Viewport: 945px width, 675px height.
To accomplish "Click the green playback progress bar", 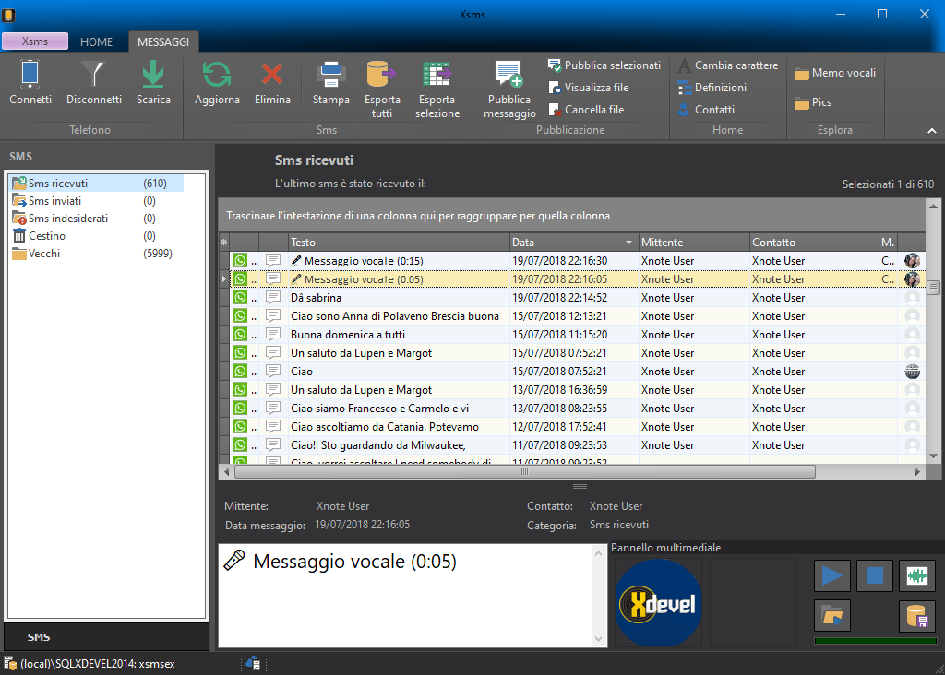I will 875,641.
